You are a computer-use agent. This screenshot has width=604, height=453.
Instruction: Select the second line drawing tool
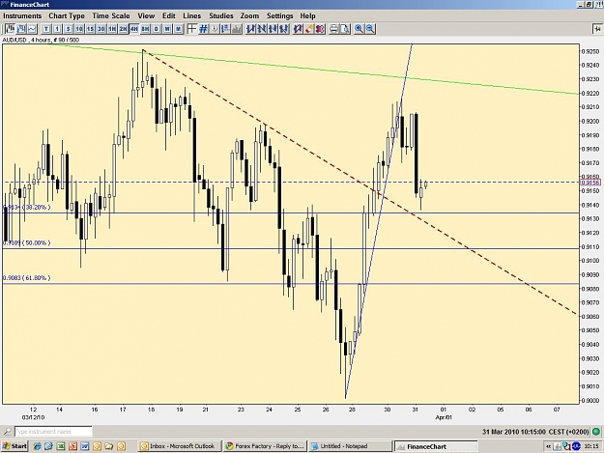click(262, 29)
